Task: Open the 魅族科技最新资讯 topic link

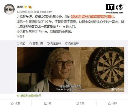Action: tap(29, 96)
